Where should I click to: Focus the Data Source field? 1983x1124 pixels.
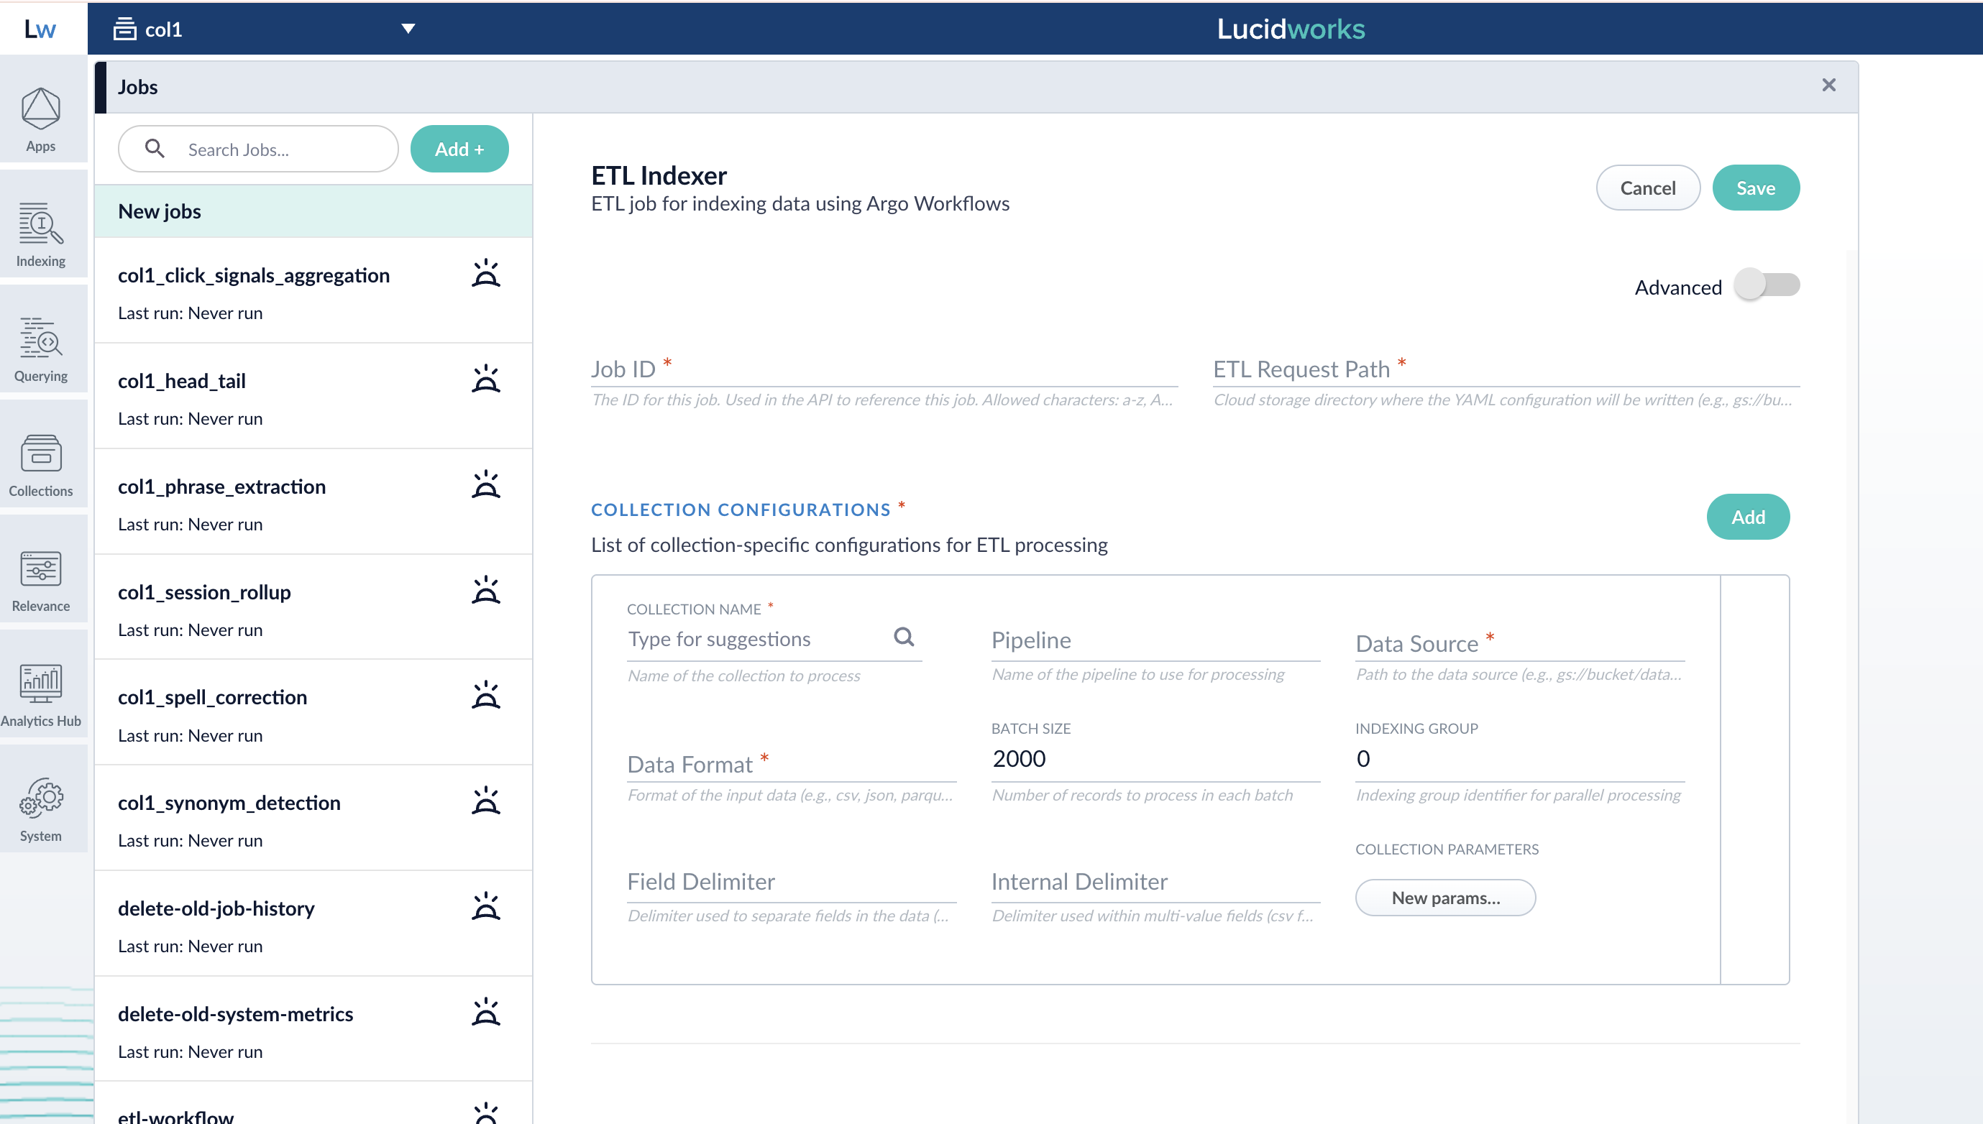(1520, 644)
